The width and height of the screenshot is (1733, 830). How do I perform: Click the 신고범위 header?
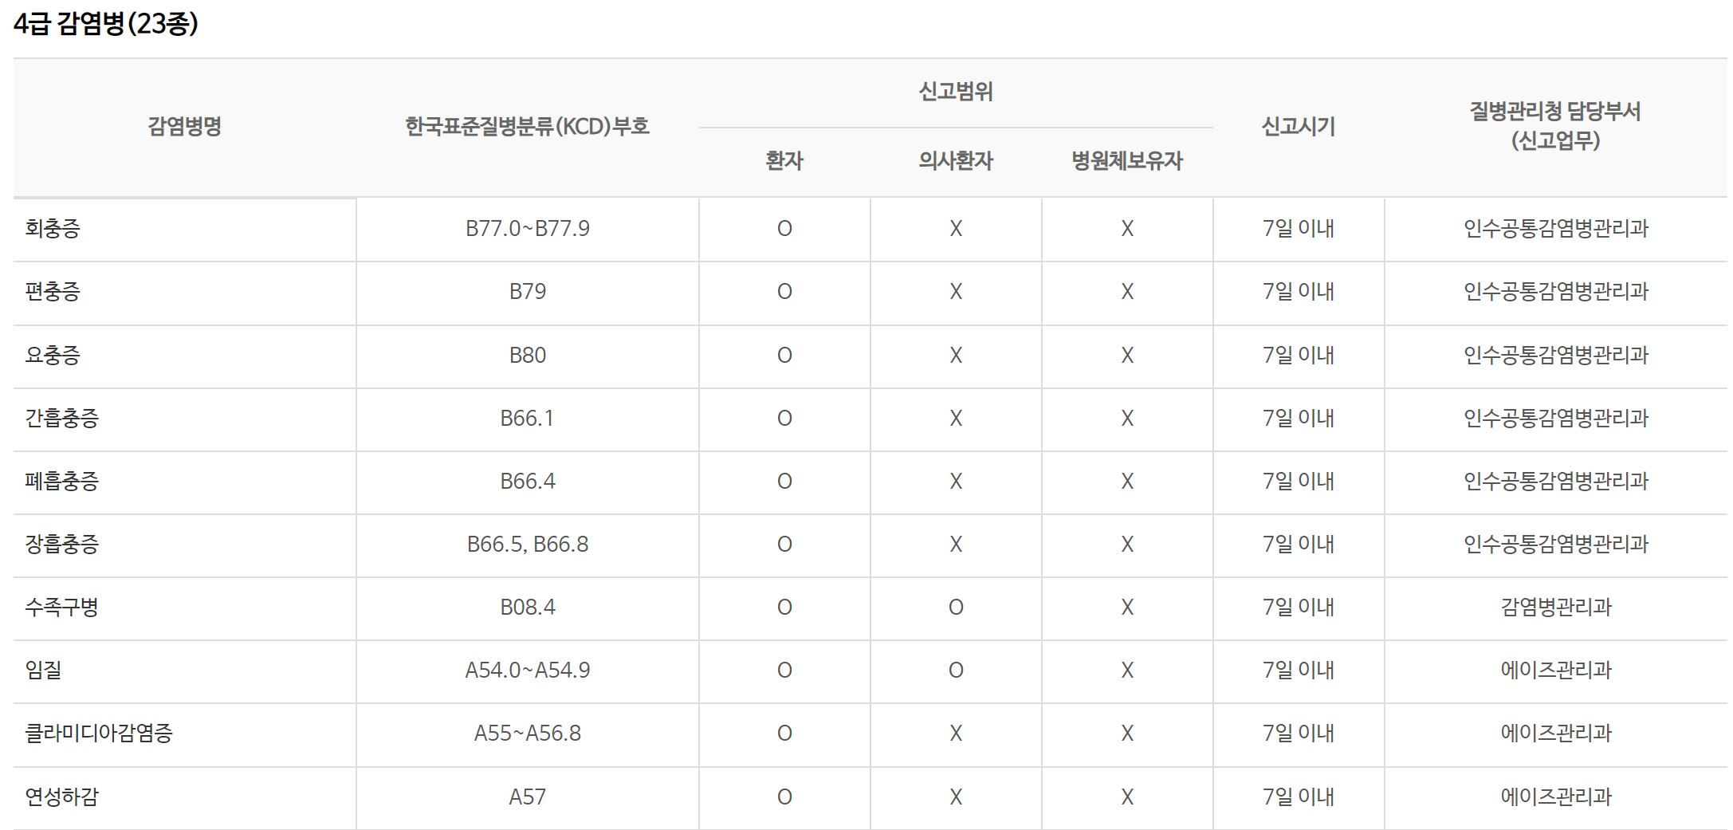pos(956,92)
